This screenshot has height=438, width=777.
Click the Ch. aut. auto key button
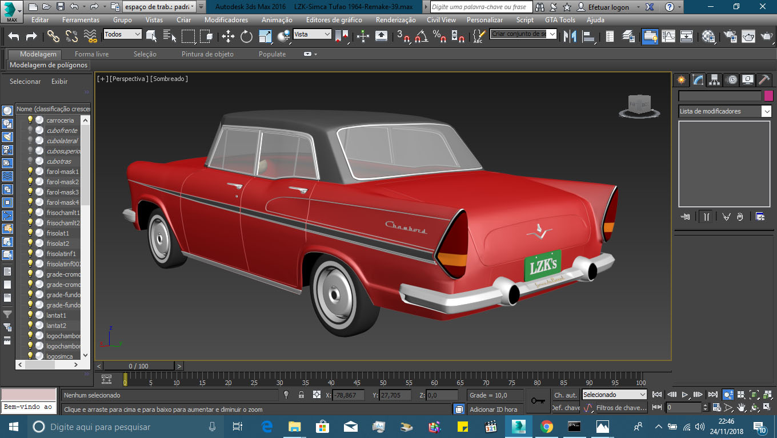click(565, 395)
